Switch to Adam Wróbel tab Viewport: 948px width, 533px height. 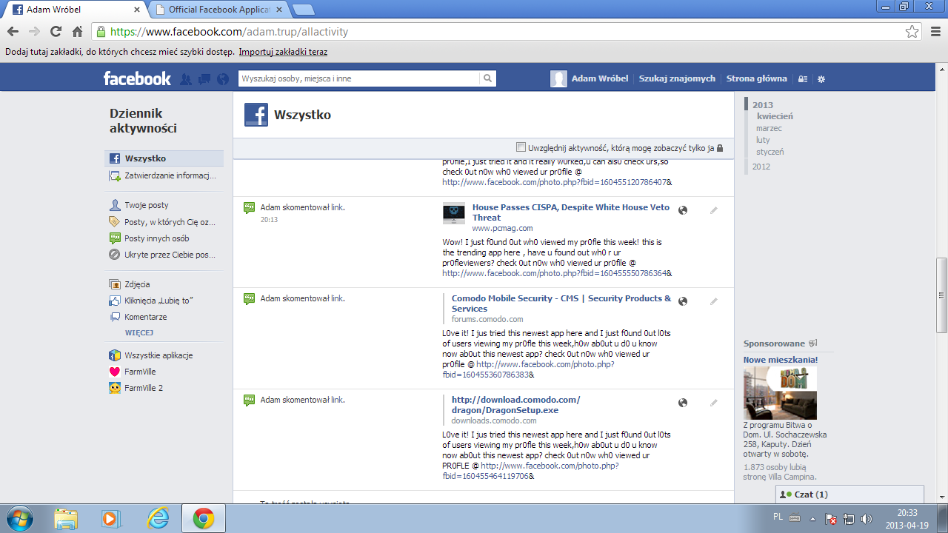76,10
